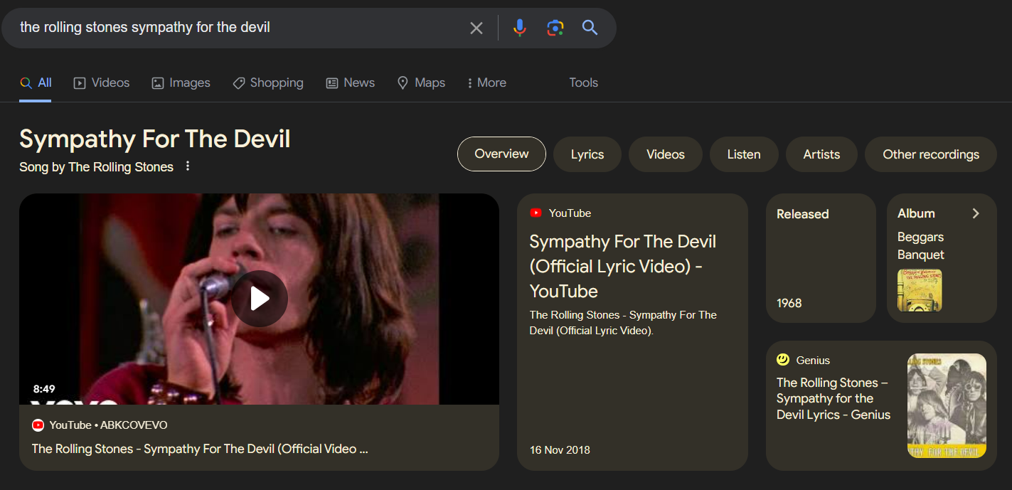The image size is (1012, 490).
Task: Click the lyric video description text
Action: click(x=623, y=323)
